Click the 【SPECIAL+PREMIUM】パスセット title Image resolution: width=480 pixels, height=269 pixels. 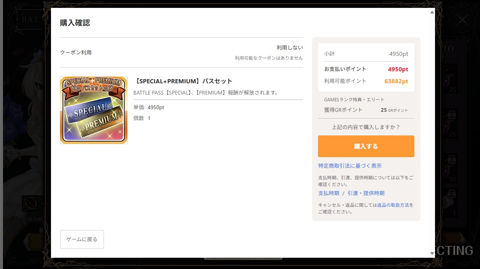183,81
